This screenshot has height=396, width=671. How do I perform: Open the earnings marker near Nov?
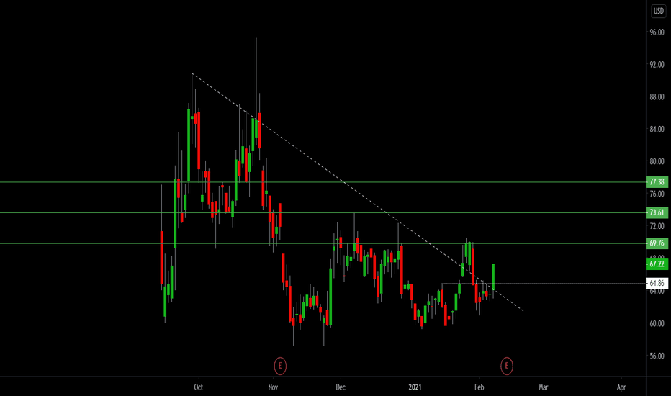[x=280, y=366]
